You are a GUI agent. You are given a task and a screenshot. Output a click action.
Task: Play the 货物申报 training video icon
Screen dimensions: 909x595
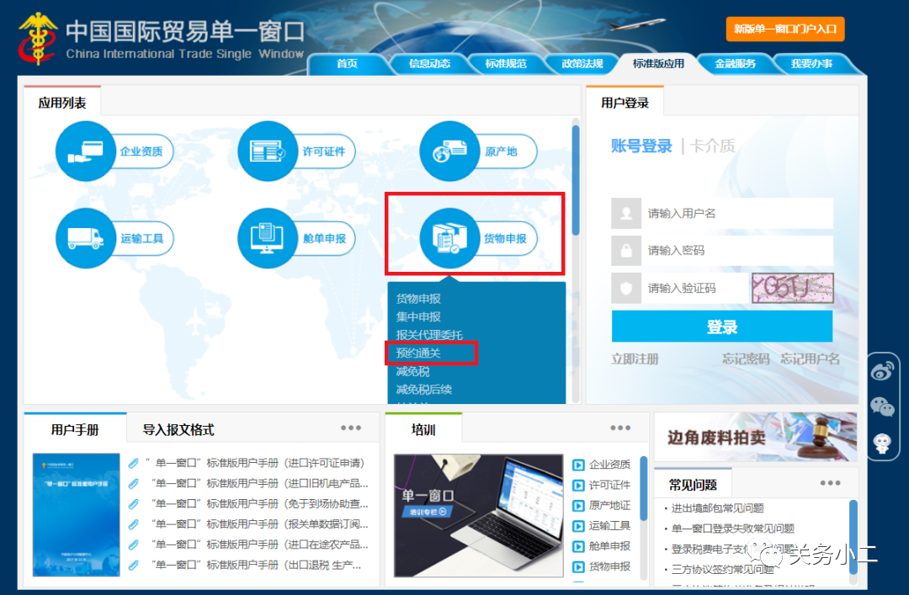pos(578,566)
